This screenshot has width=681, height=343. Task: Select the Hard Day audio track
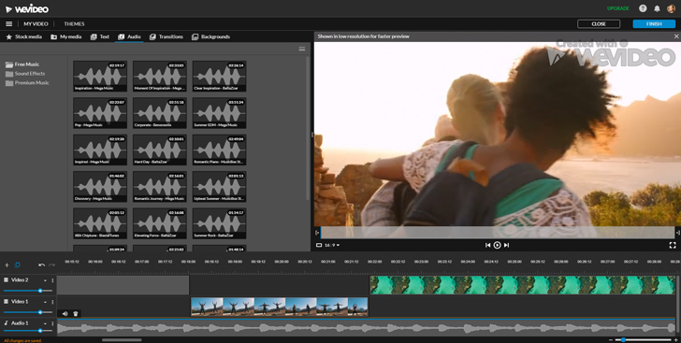160,150
